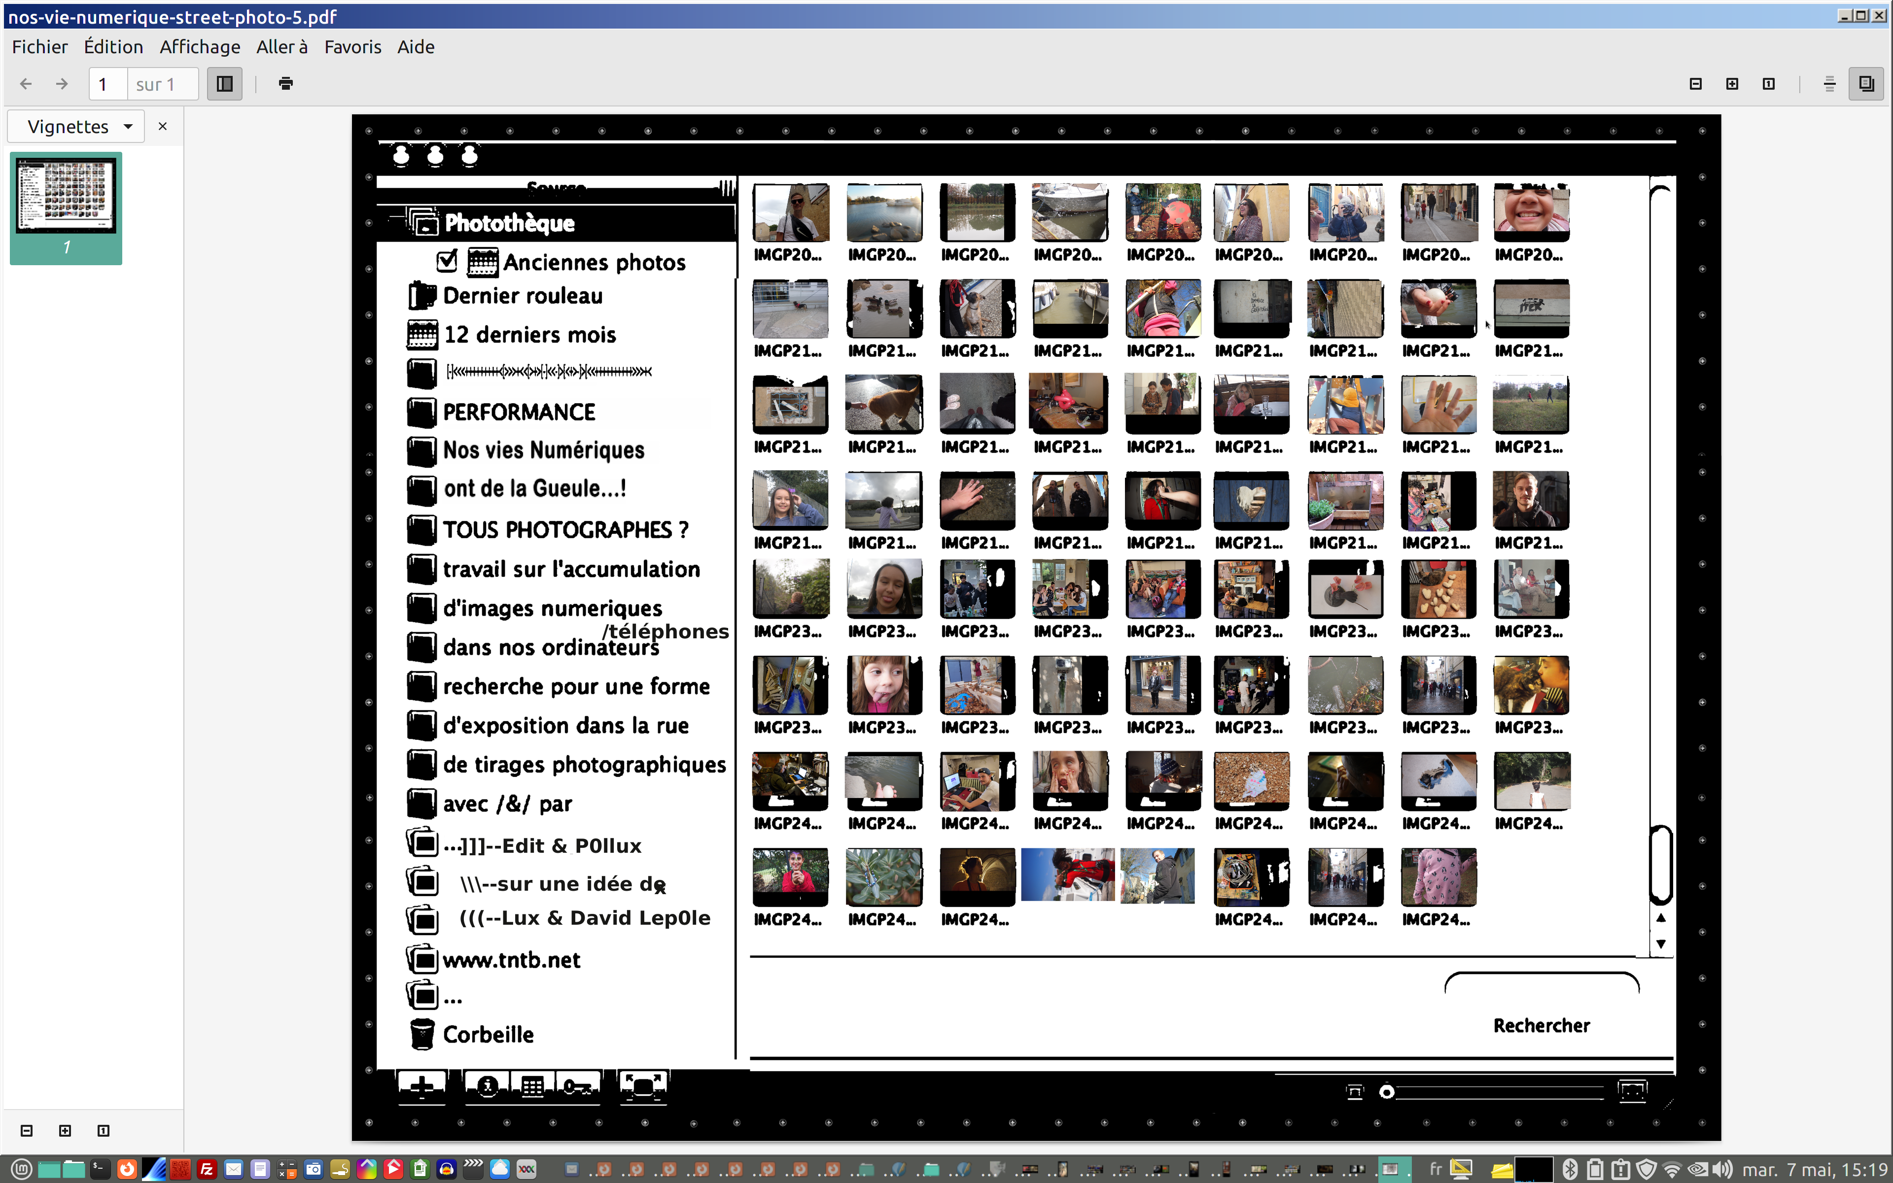Zoom out using the main toolbar minus icon
1893x1183 pixels.
coord(1695,84)
